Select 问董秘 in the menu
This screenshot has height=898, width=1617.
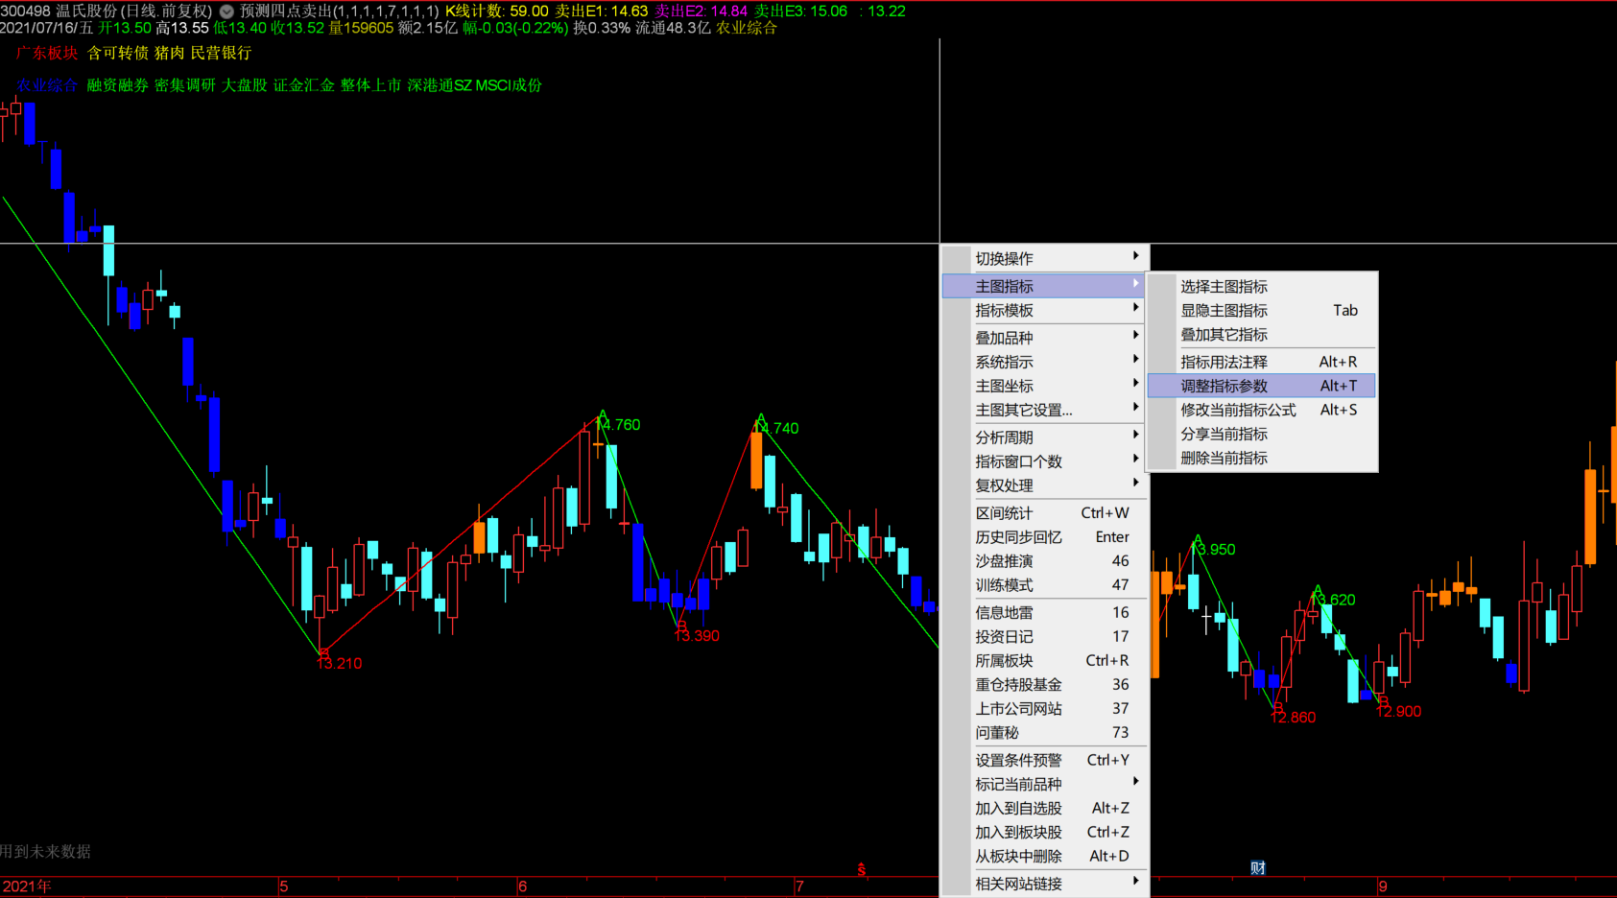point(1045,732)
